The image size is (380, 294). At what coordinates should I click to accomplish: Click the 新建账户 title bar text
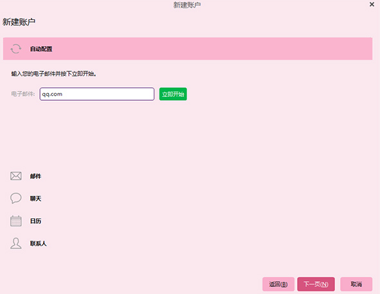tap(187, 5)
